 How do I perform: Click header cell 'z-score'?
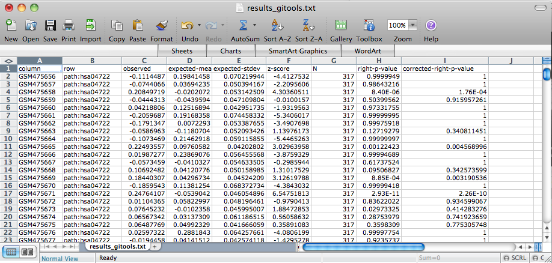tap(289, 68)
